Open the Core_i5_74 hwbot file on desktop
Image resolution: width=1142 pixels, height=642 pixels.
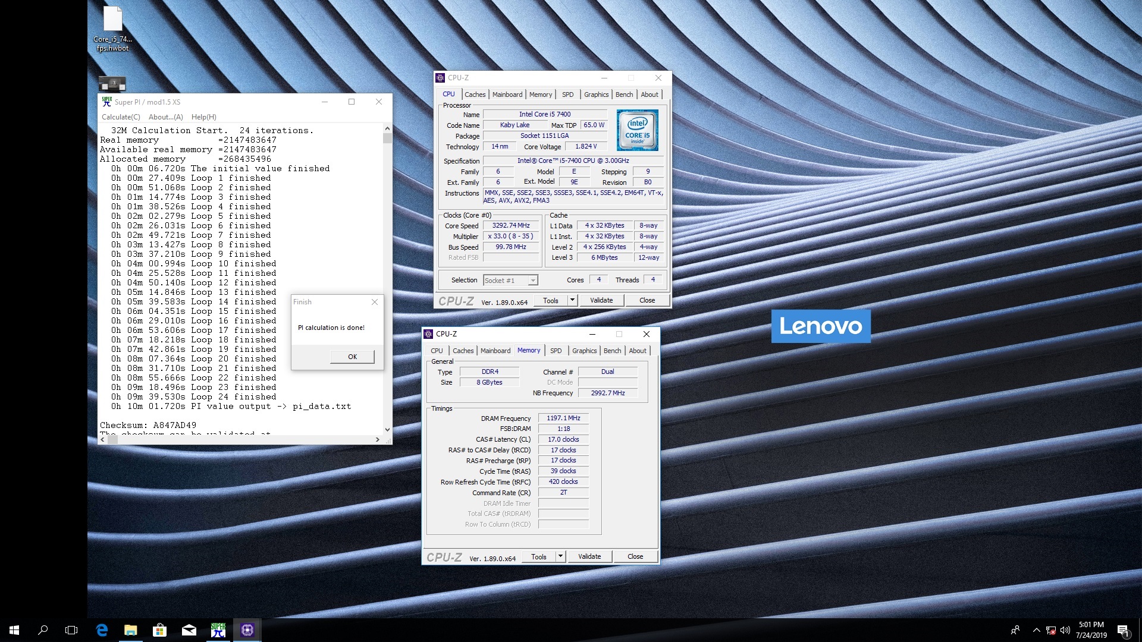[x=112, y=29]
